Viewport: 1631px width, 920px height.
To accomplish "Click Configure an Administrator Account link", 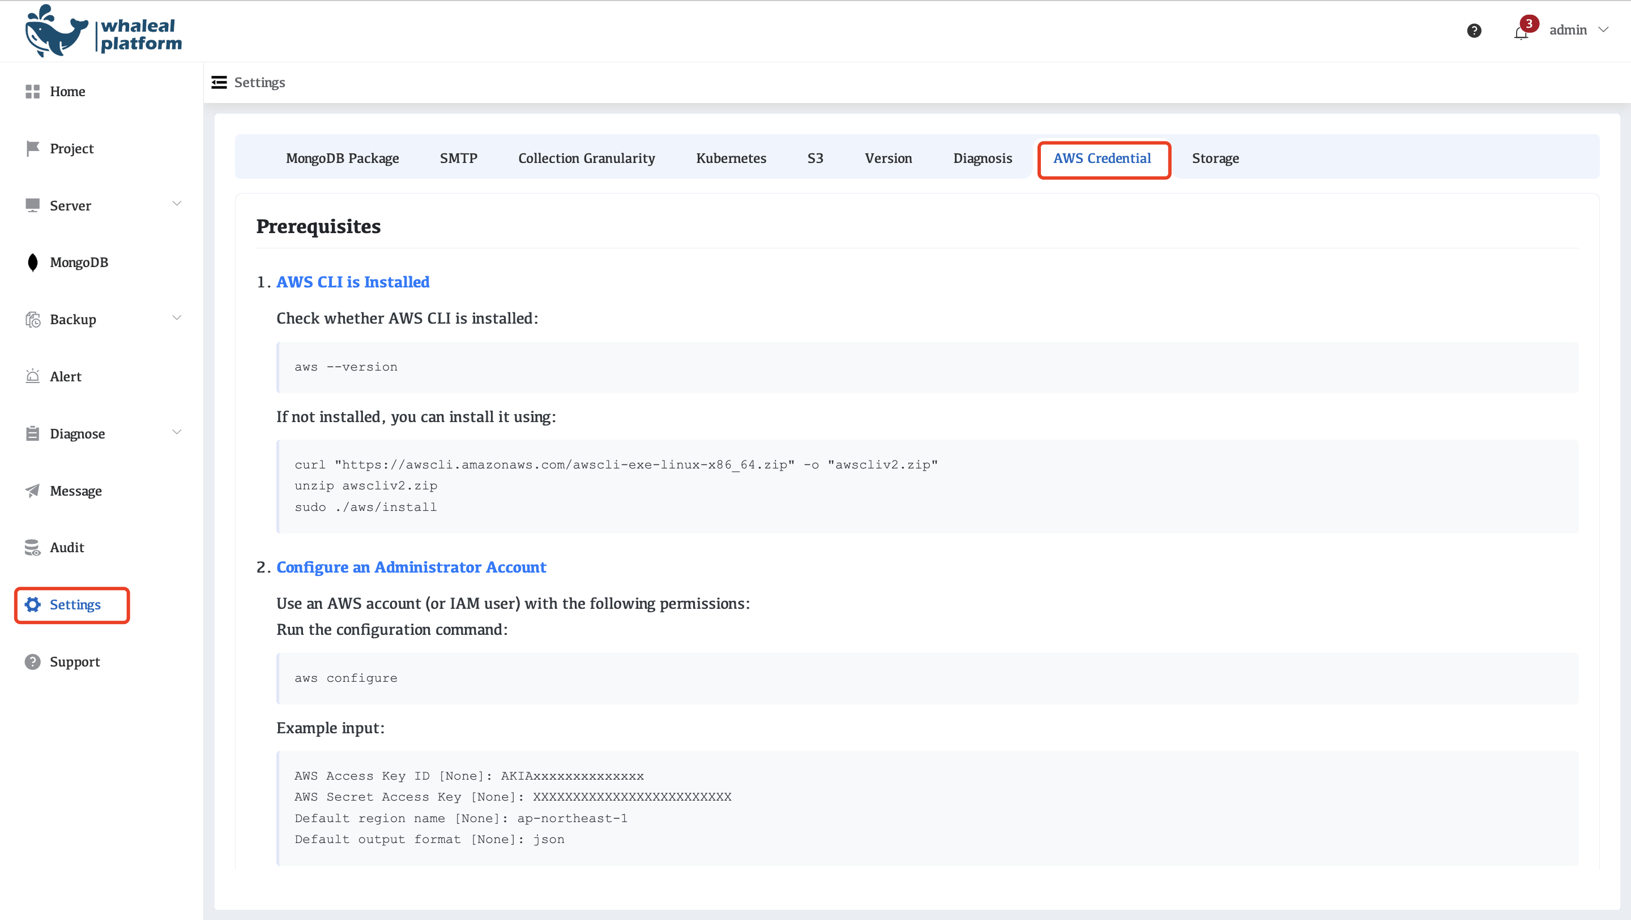I will tap(411, 568).
